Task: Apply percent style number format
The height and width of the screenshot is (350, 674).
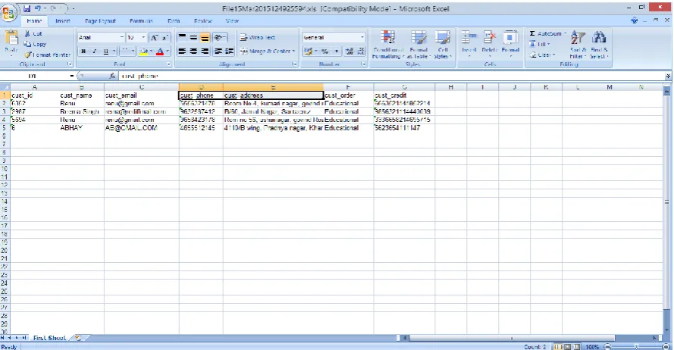Action: (x=324, y=52)
